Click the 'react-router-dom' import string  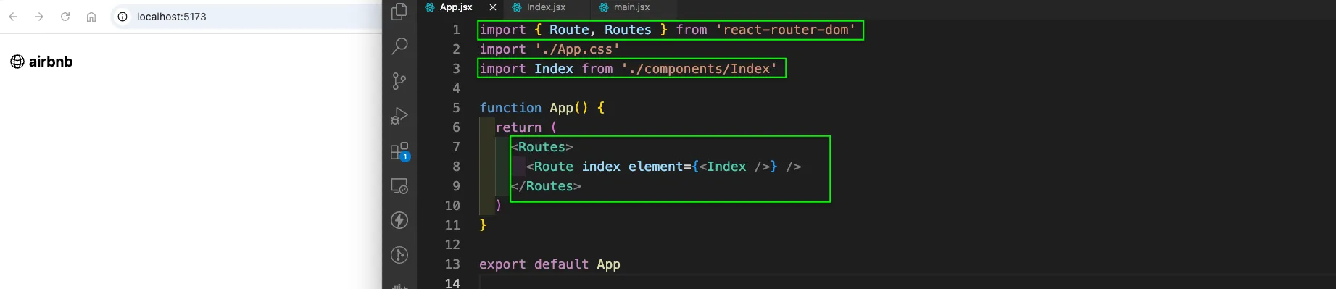tap(786, 30)
